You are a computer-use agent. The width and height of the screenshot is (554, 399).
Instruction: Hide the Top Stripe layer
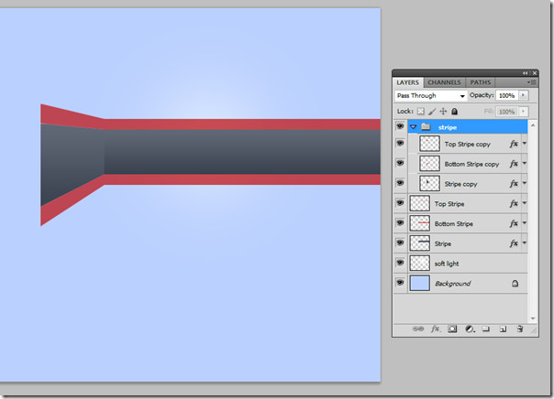click(400, 202)
